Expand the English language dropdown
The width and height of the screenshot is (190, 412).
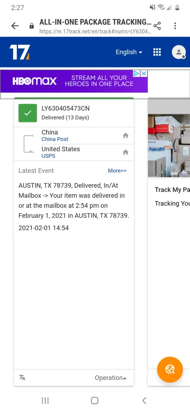tap(129, 52)
